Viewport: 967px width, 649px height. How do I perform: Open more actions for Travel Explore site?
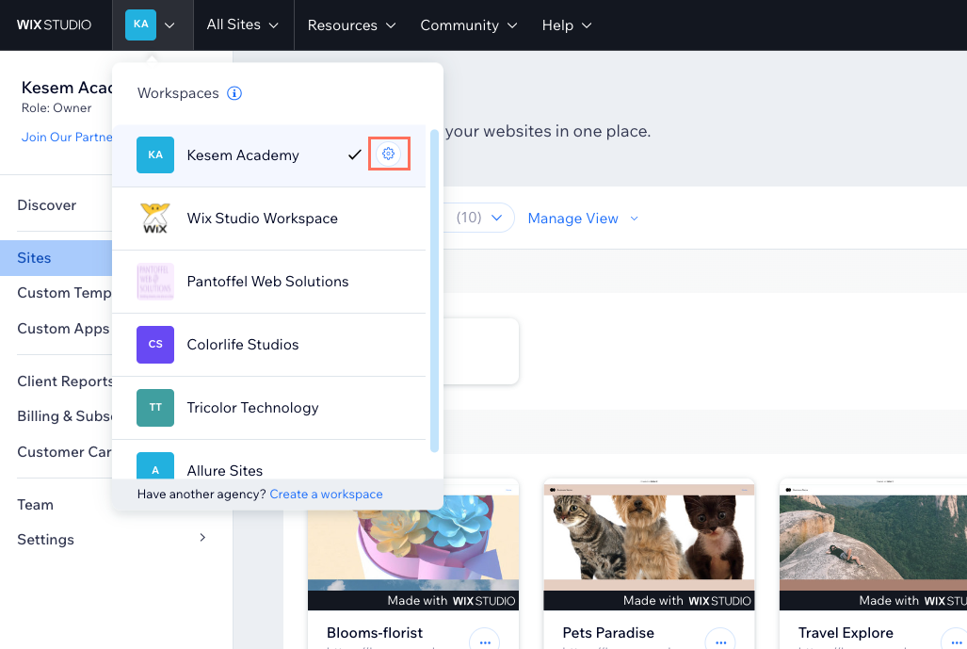click(x=955, y=640)
